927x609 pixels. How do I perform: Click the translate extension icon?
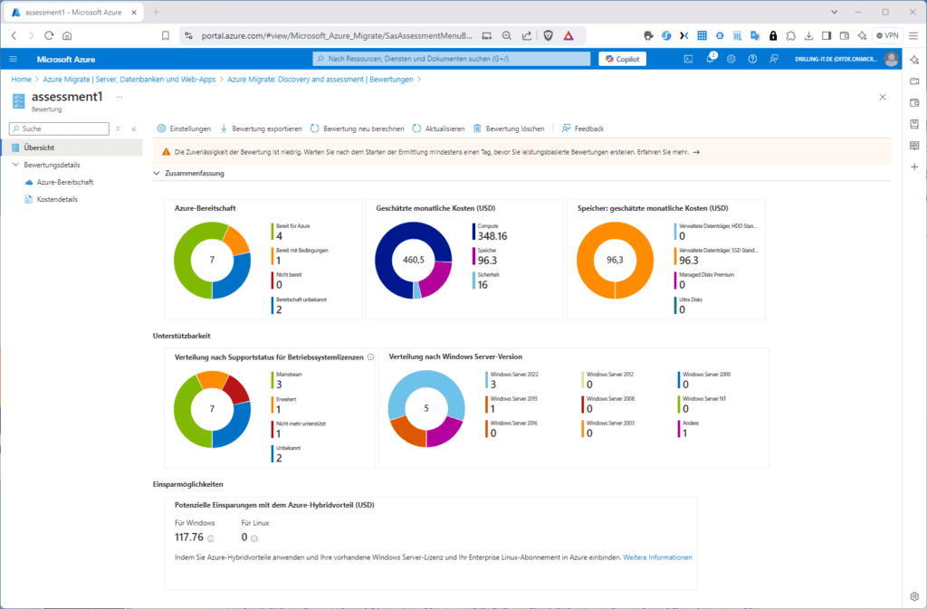click(755, 35)
